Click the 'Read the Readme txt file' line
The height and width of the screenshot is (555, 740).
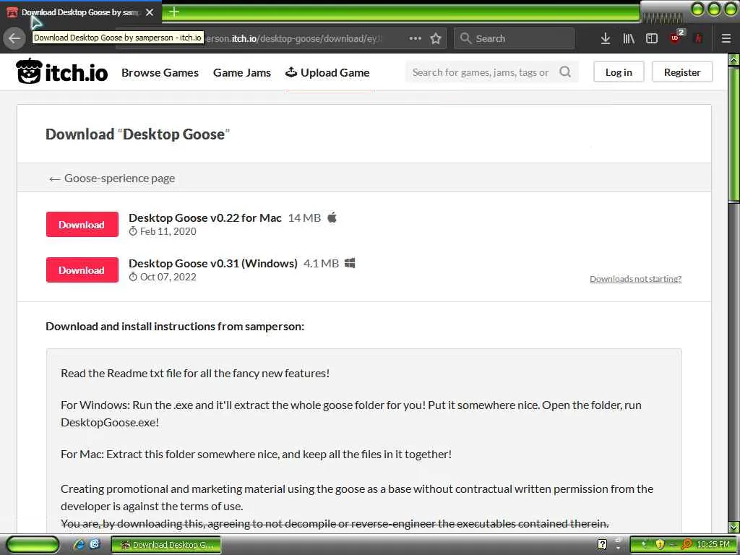pos(195,374)
